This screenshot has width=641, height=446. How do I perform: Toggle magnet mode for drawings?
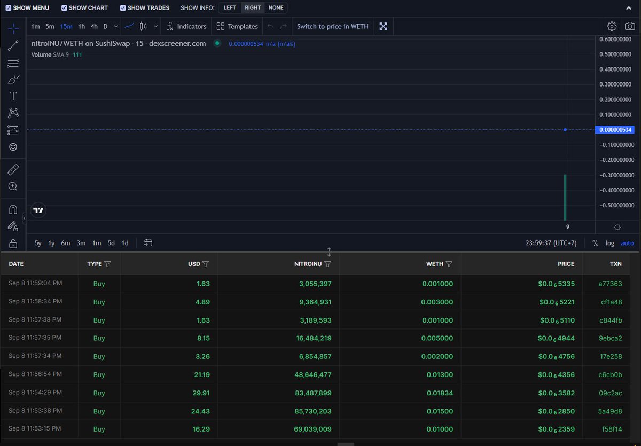(x=13, y=209)
